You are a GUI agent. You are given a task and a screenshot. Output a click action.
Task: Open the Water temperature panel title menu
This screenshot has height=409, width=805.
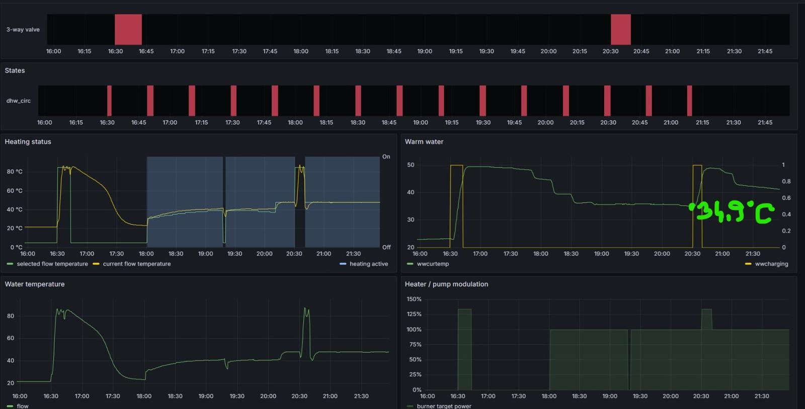pos(35,284)
